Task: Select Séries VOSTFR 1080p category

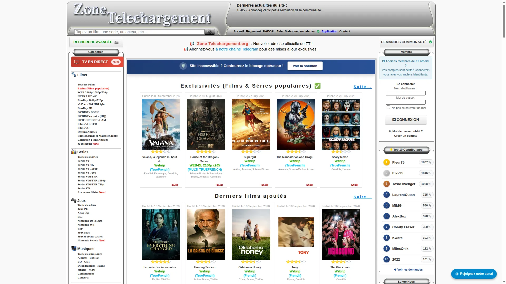Action: pyautogui.click(x=91, y=181)
